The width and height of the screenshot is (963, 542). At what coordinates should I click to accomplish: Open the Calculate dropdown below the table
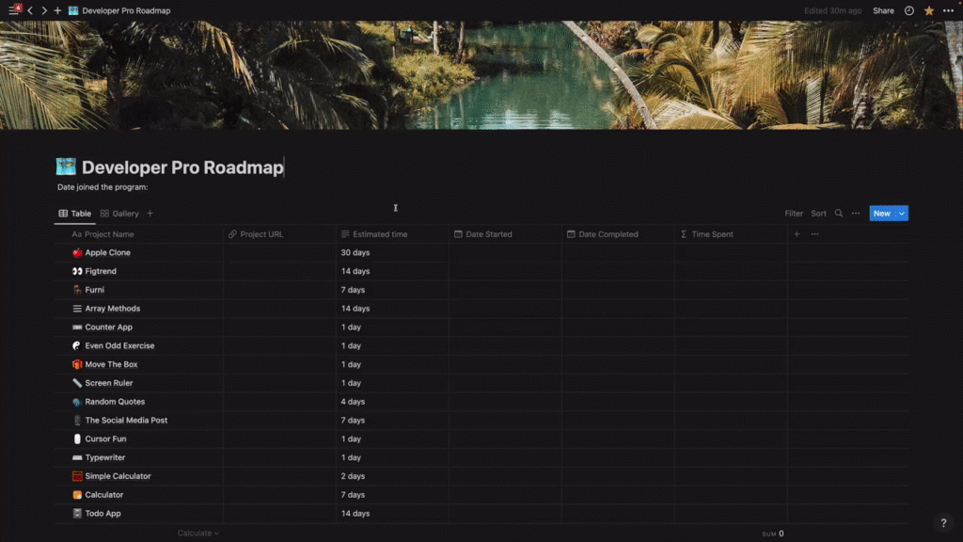tap(197, 532)
